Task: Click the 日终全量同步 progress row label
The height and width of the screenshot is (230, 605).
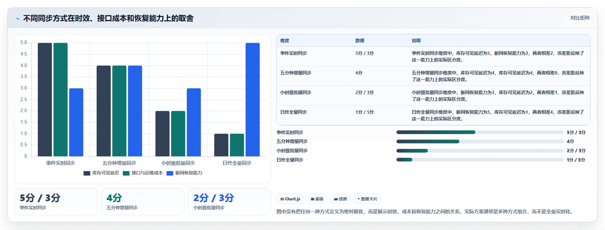Action: click(290, 160)
